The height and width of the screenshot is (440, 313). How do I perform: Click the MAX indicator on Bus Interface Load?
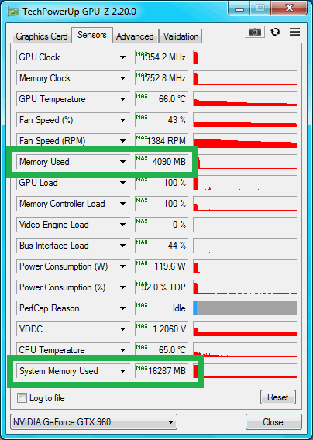tap(142, 242)
